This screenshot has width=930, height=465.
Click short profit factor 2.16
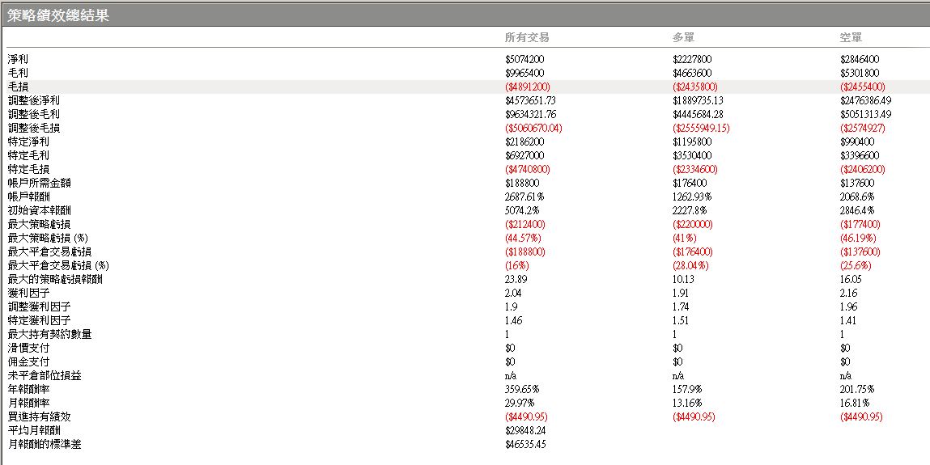point(848,293)
